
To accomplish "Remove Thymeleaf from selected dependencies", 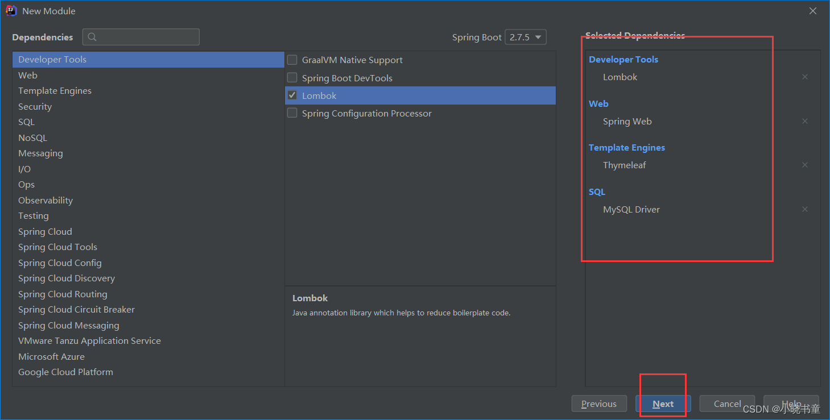I will click(804, 165).
